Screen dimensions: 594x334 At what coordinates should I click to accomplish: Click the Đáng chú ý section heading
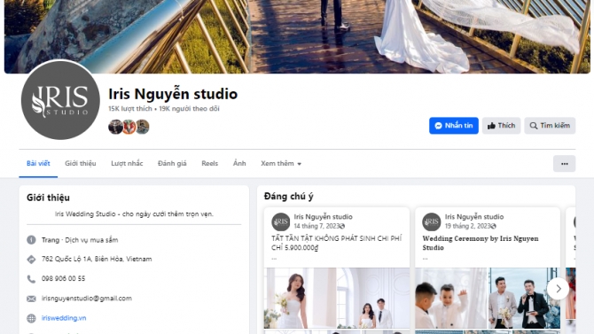click(x=289, y=196)
